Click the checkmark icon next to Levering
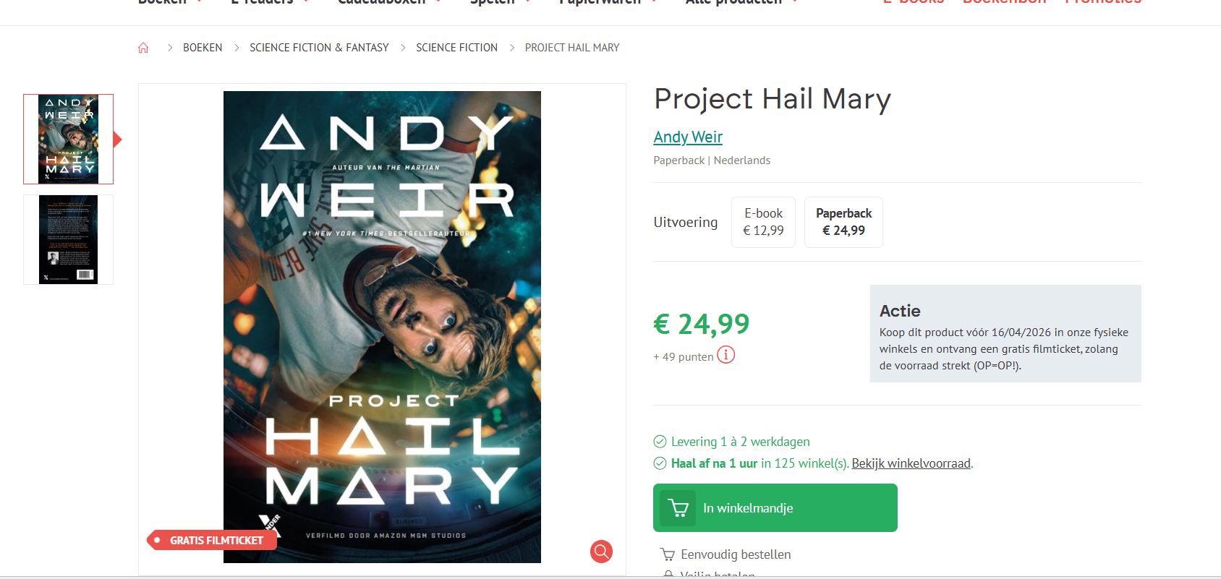This screenshot has height=579, width=1221. 659,441
